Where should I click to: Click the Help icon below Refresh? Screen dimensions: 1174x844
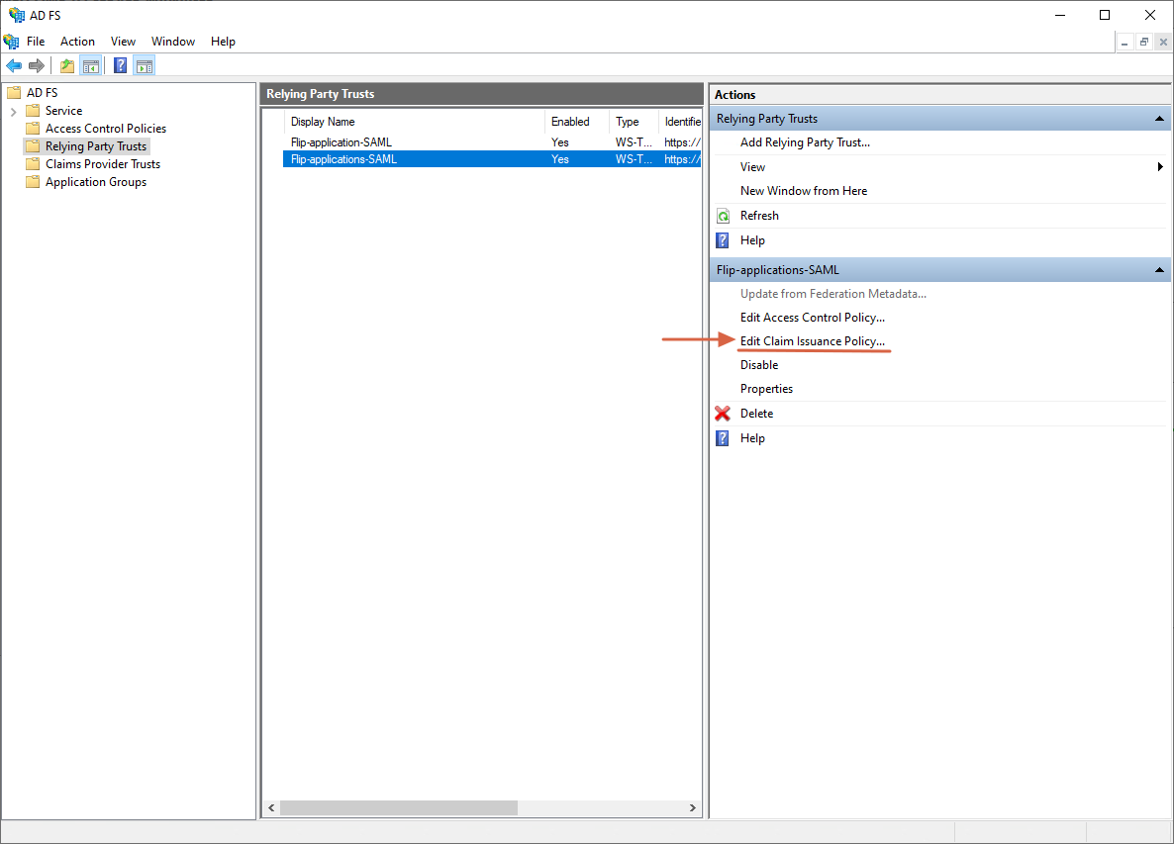click(723, 240)
